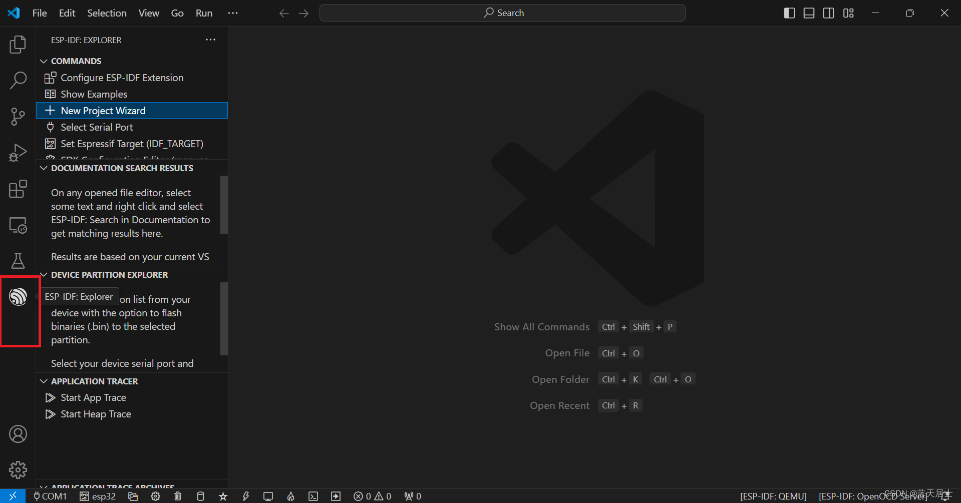961x503 pixels.
Task: Click the build flash monitor flame icon
Action: click(290, 496)
